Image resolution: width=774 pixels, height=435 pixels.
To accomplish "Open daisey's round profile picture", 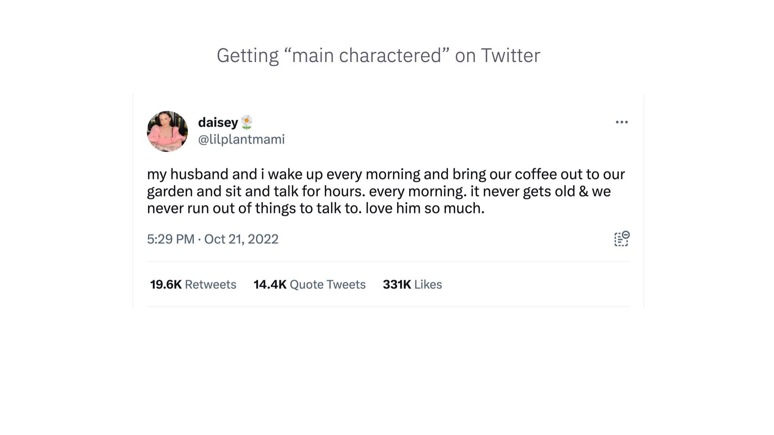I will tap(167, 131).
